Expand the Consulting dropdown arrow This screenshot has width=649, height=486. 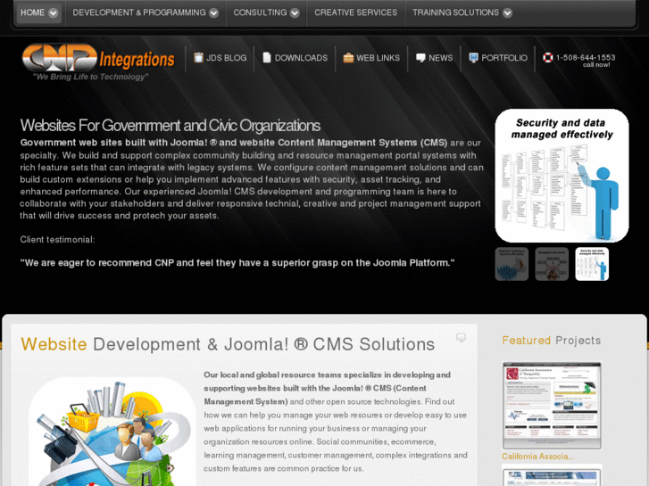tap(295, 13)
